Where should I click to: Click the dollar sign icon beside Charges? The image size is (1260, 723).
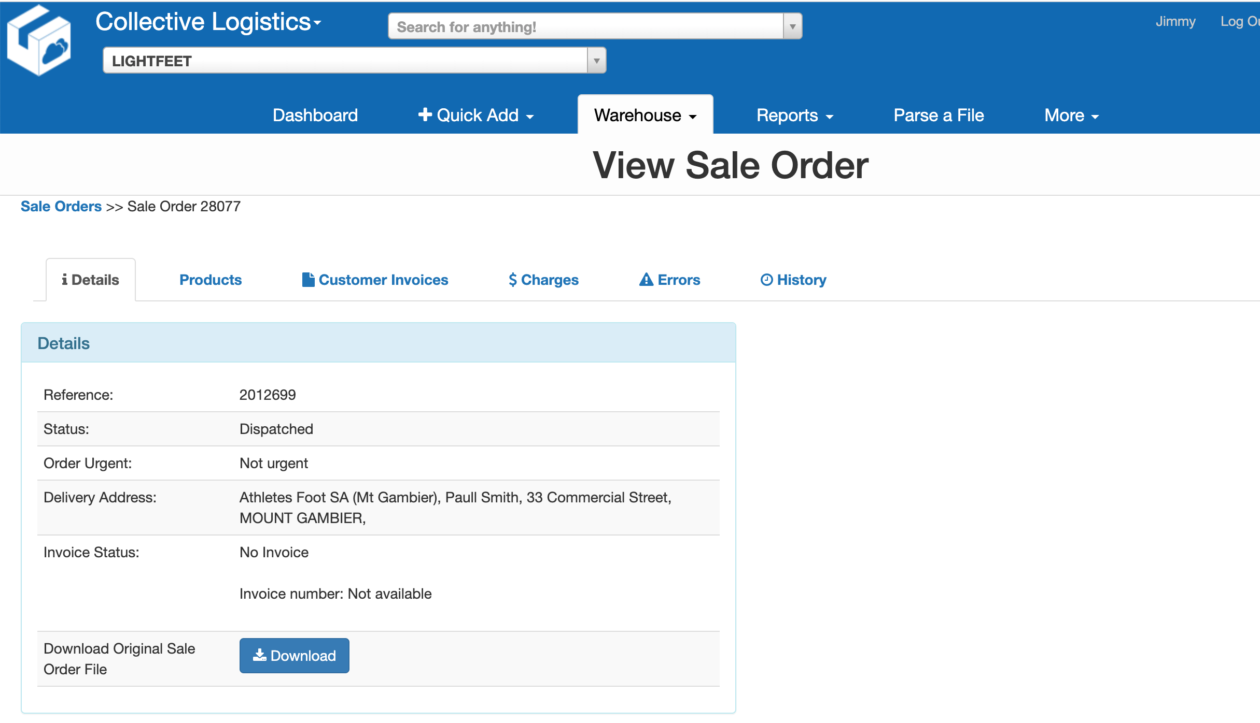pos(512,280)
